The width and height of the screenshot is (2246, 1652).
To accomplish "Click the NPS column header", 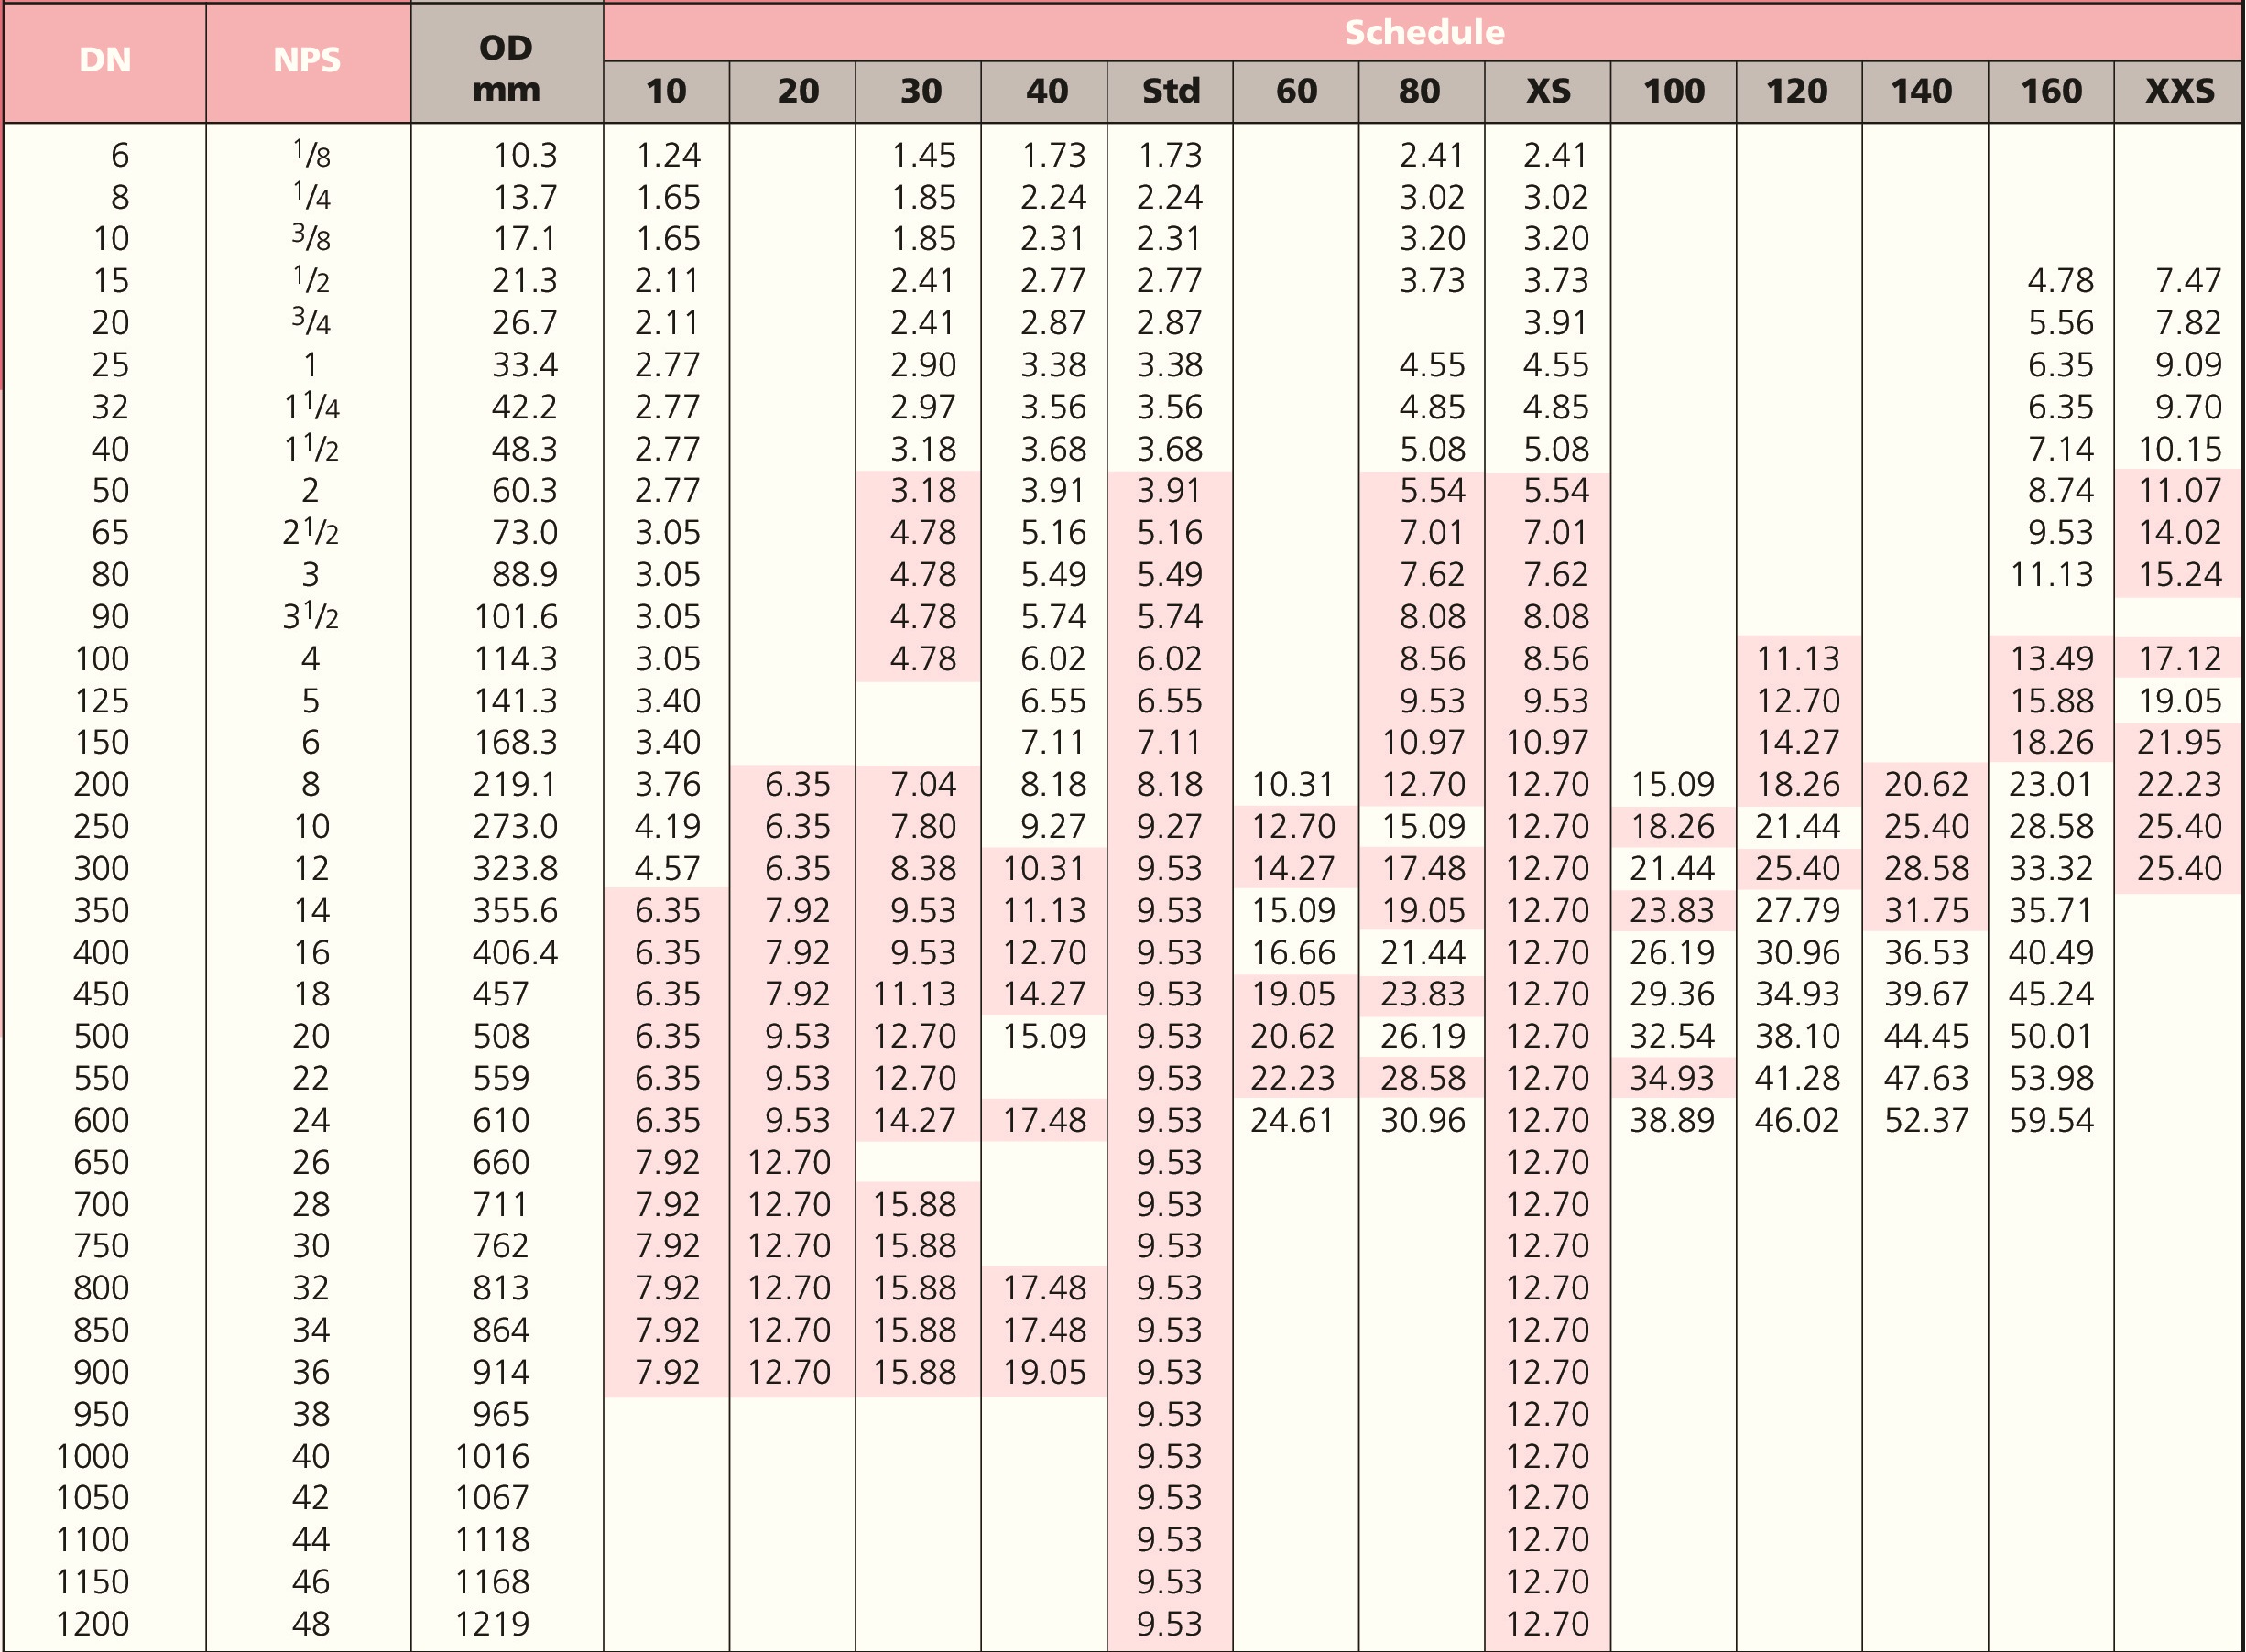I will tap(307, 60).
